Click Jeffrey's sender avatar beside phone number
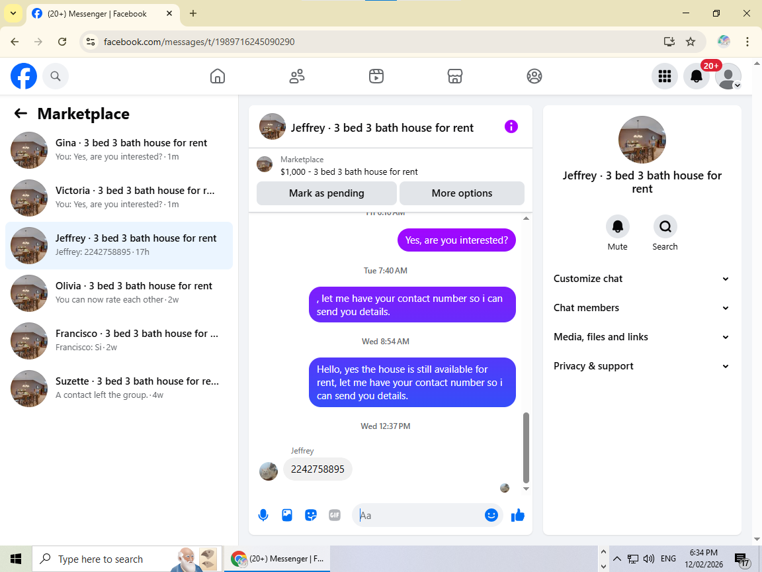This screenshot has width=762, height=572. coord(269,471)
